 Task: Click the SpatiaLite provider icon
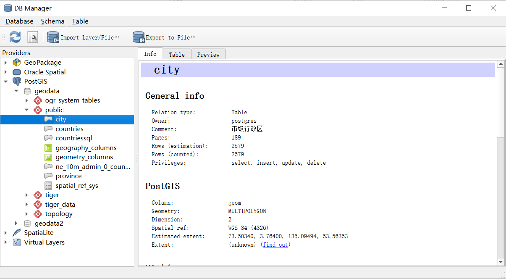pyautogui.click(x=17, y=233)
